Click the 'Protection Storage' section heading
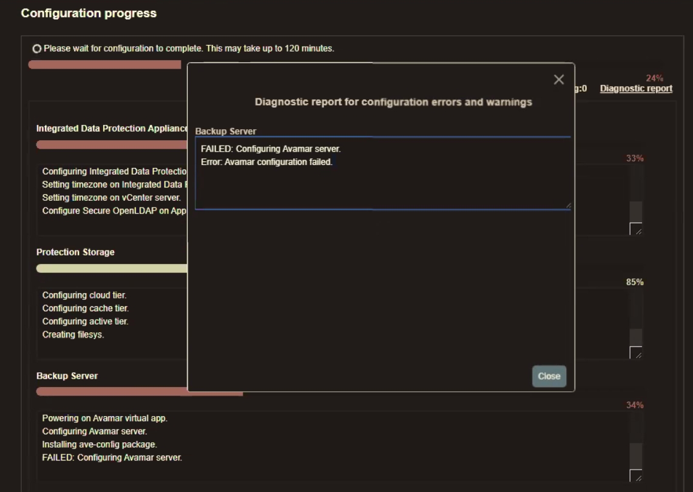The height and width of the screenshot is (492, 693). coord(75,252)
